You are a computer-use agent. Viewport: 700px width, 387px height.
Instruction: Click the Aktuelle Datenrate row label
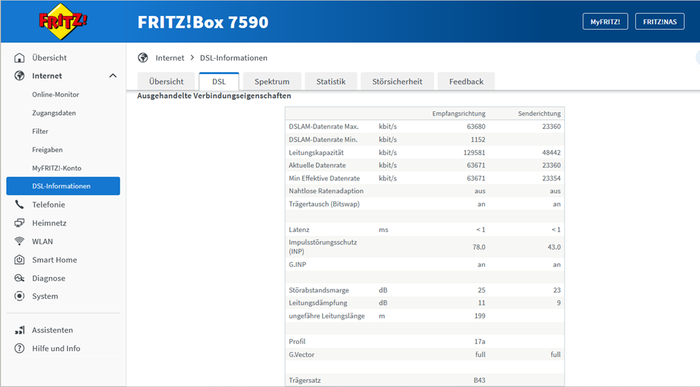point(317,165)
